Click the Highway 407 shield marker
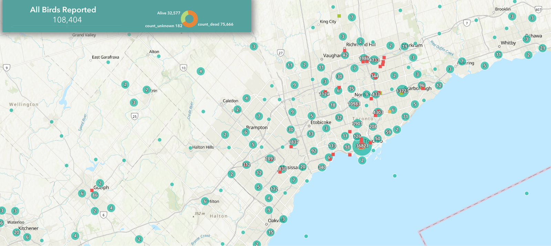Image resolution: width=551 pixels, height=246 pixels. pos(538,10)
